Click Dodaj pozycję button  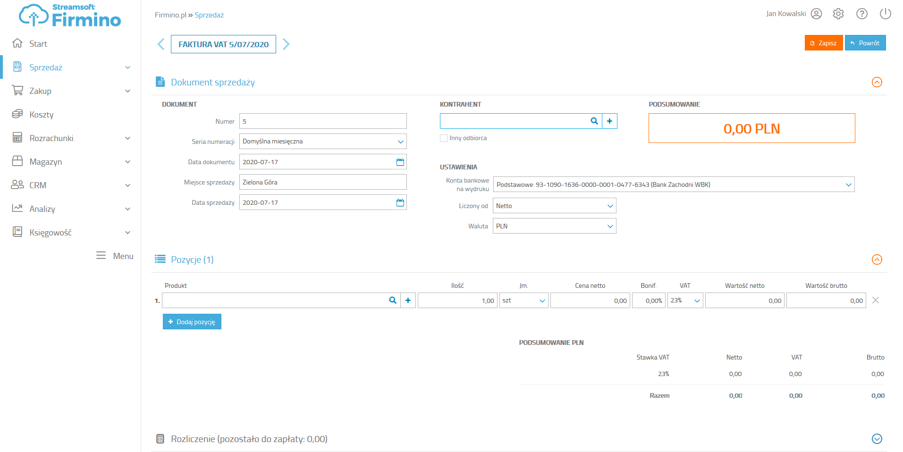pyautogui.click(x=192, y=322)
